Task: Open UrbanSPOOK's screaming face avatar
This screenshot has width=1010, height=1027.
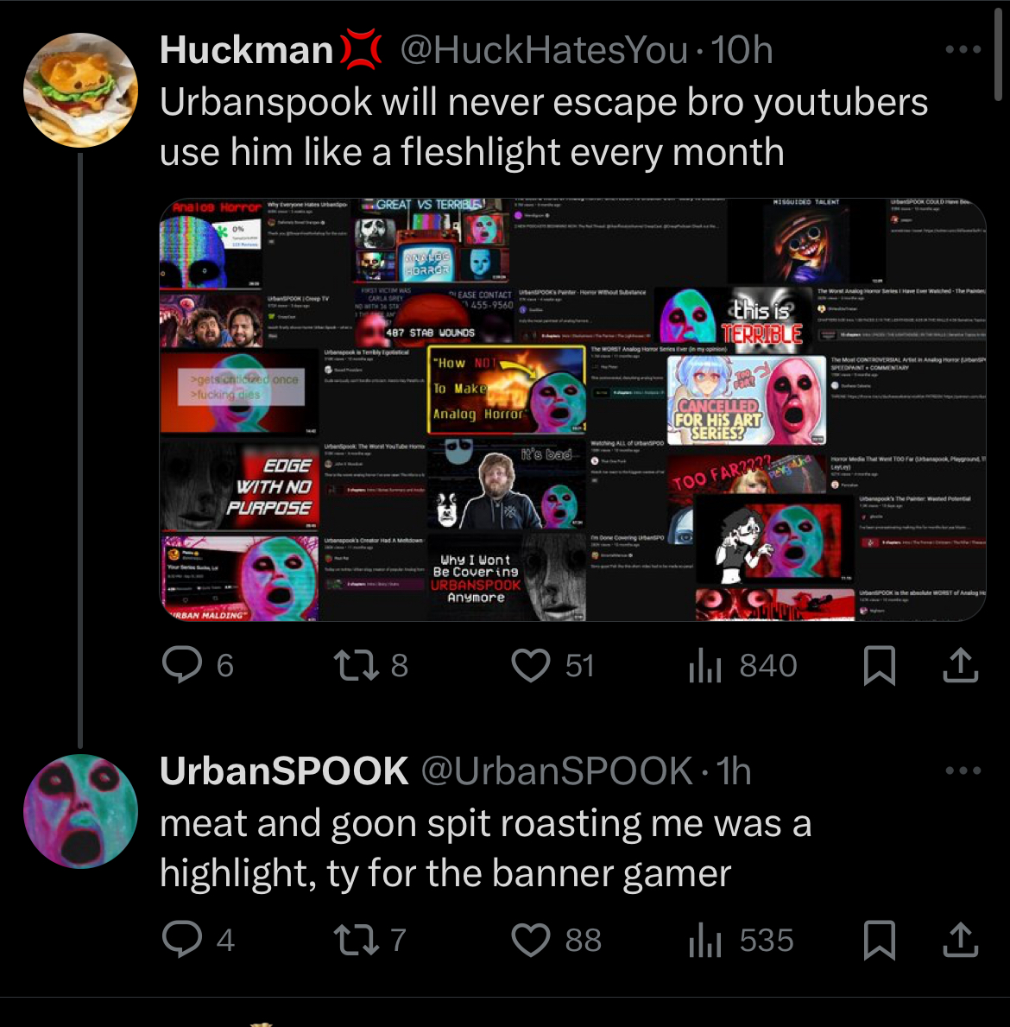Action: (x=80, y=811)
